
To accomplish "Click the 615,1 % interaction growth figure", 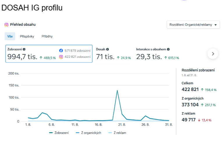I will point(174,58).
